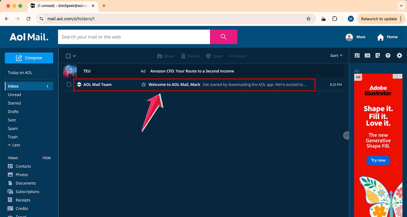The width and height of the screenshot is (407, 217).
Task: Click the mail search input field
Action: click(134, 37)
